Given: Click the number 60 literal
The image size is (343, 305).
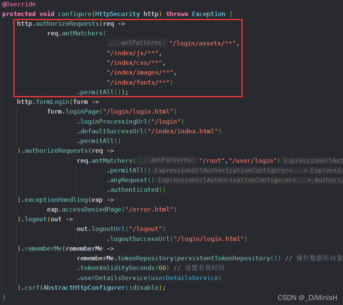Looking at the screenshot, I should [x=162, y=268].
